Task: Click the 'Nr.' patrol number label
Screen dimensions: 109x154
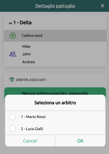Action: 11,23
